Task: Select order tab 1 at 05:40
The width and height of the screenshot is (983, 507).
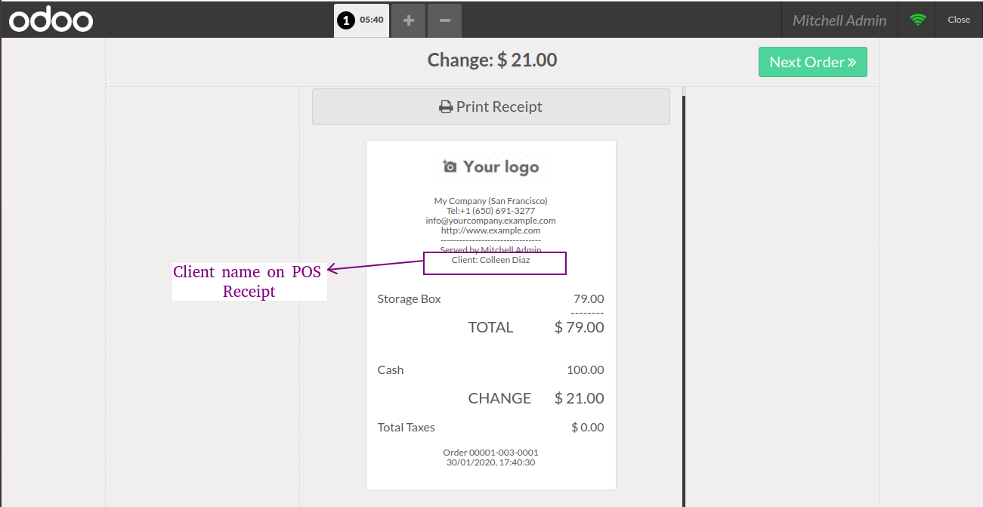Action: pyautogui.click(x=361, y=20)
